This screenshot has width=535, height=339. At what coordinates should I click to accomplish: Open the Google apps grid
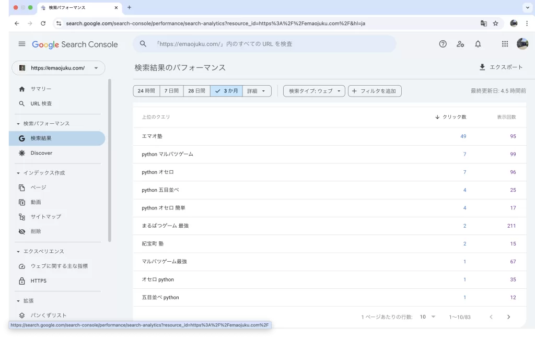pos(505,44)
